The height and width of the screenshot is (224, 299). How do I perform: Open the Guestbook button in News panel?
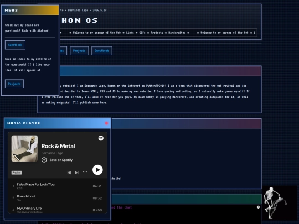15,45
